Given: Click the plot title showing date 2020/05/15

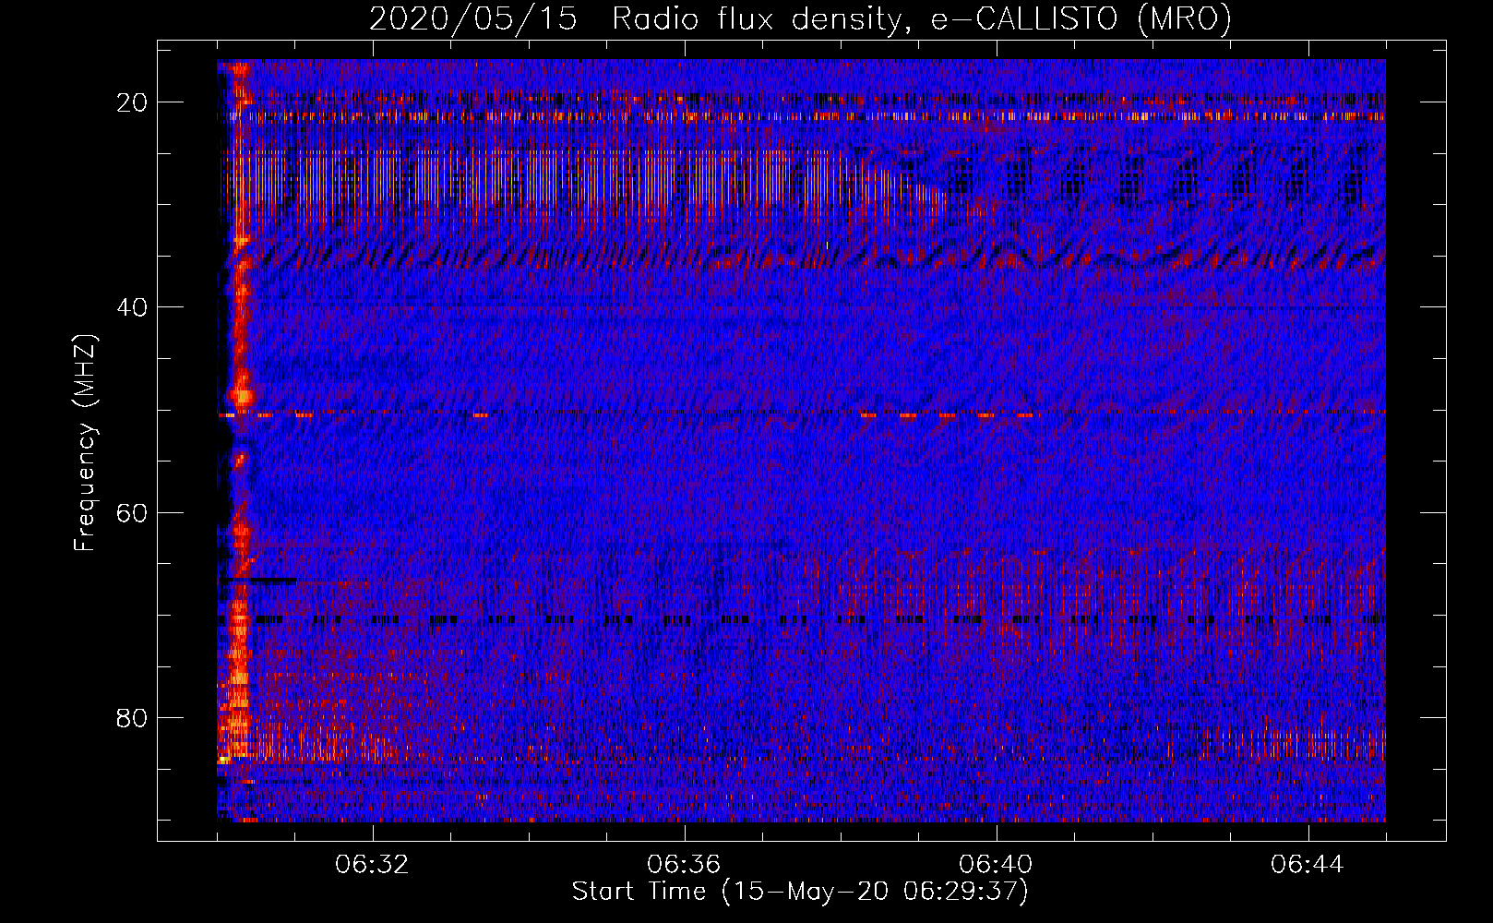Looking at the screenshot, I should [x=800, y=18].
